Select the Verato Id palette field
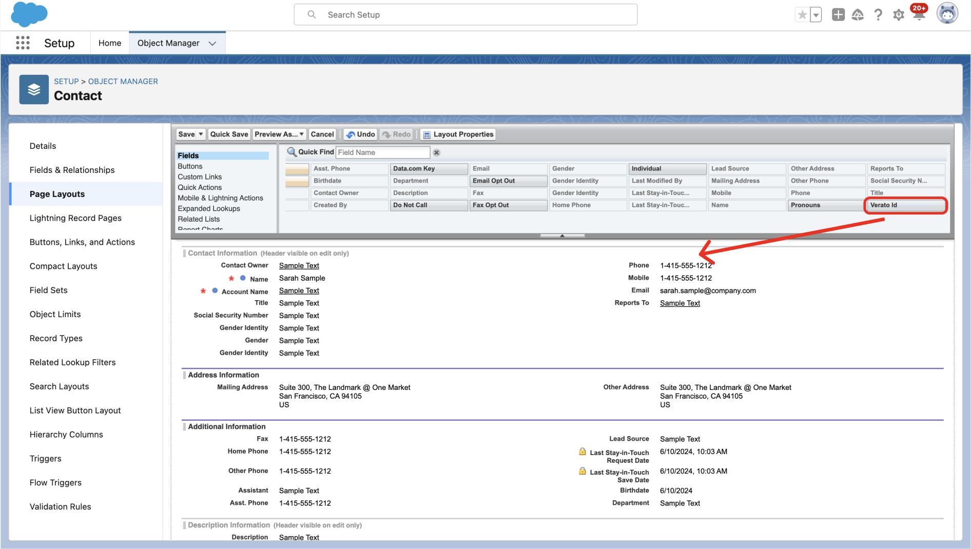 (906, 205)
